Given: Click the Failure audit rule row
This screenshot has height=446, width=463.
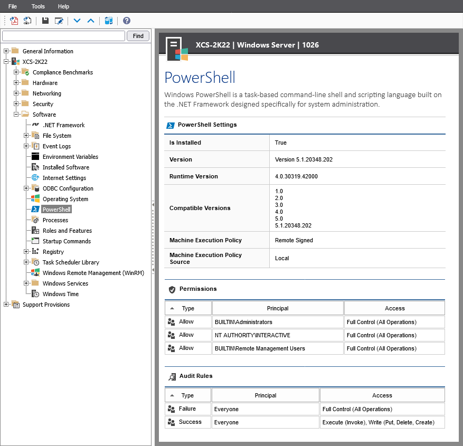Looking at the screenshot, I should pos(305,409).
